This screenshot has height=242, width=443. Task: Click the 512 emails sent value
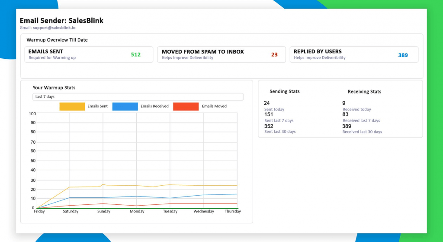pyautogui.click(x=135, y=55)
